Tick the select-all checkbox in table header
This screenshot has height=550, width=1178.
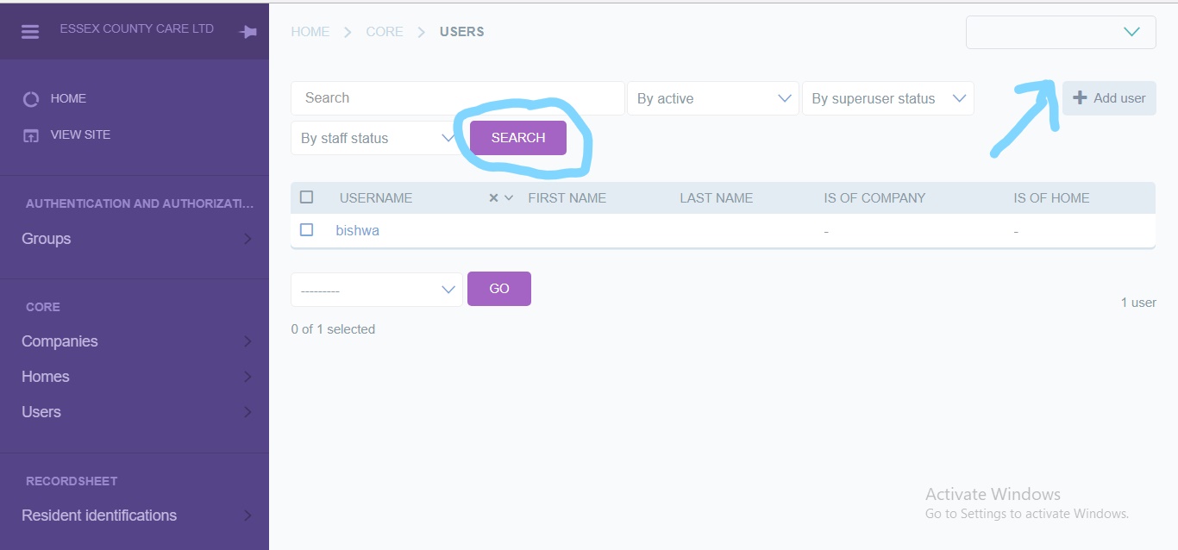pyautogui.click(x=306, y=197)
